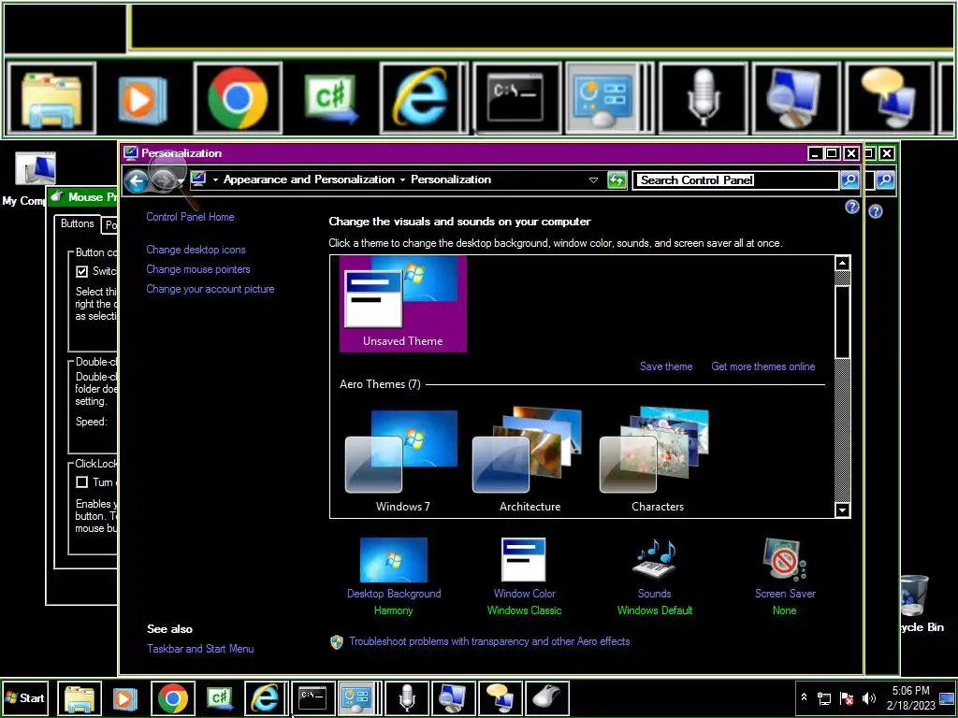
Task: Switch to Mouse Properties on taskbar
Action: tap(546, 697)
